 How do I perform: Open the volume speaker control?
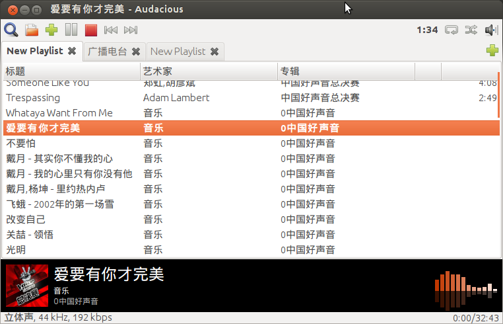tap(492, 30)
